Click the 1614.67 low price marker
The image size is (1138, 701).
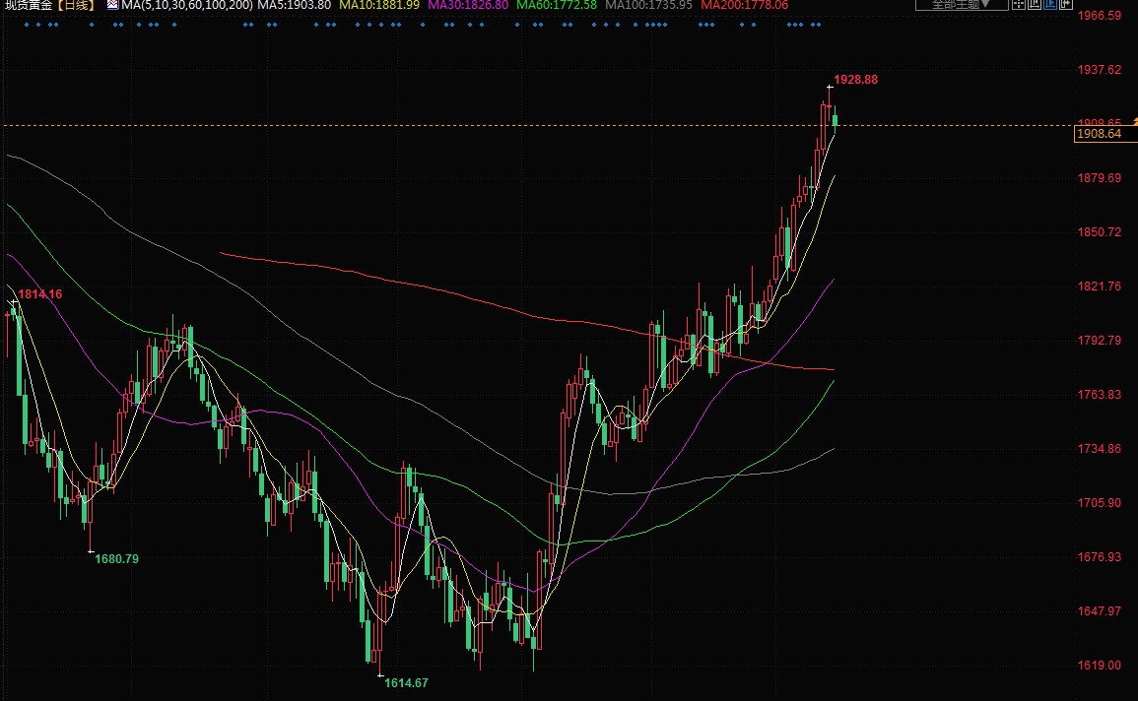click(x=406, y=682)
